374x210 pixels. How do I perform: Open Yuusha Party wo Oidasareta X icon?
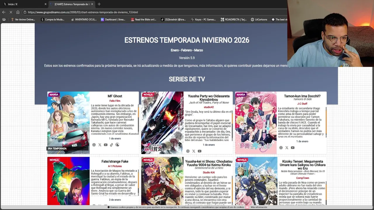click(x=194, y=151)
